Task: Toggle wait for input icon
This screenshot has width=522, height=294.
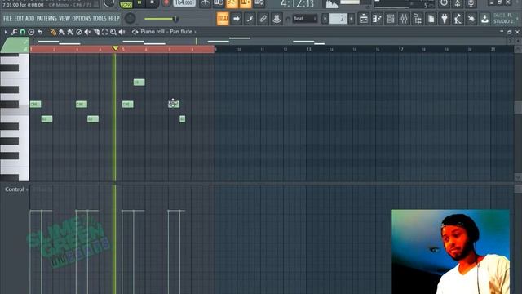Action: click(x=219, y=3)
